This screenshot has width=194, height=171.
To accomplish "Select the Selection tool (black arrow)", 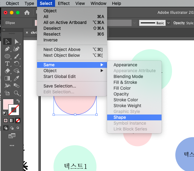I will [x=7, y=41].
